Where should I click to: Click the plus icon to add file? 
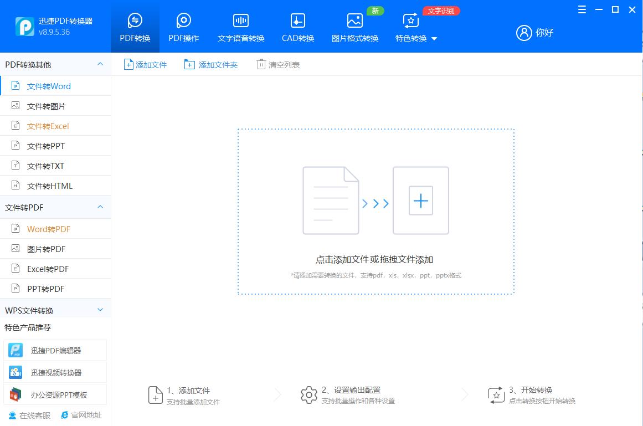[x=421, y=201]
